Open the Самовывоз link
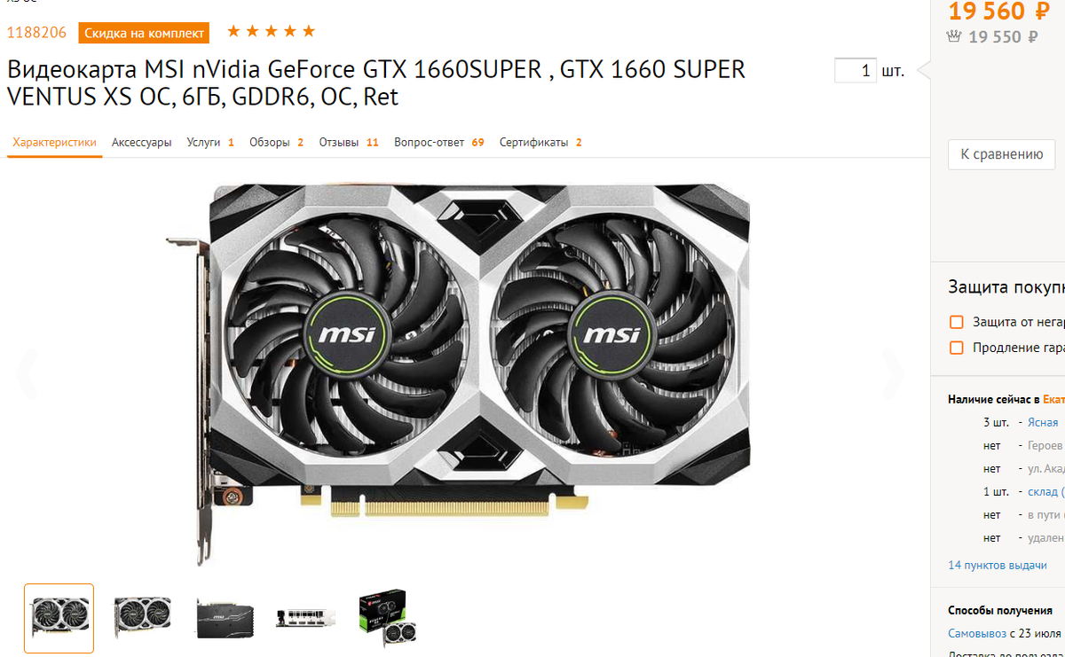The height and width of the screenshot is (657, 1065). click(x=977, y=634)
